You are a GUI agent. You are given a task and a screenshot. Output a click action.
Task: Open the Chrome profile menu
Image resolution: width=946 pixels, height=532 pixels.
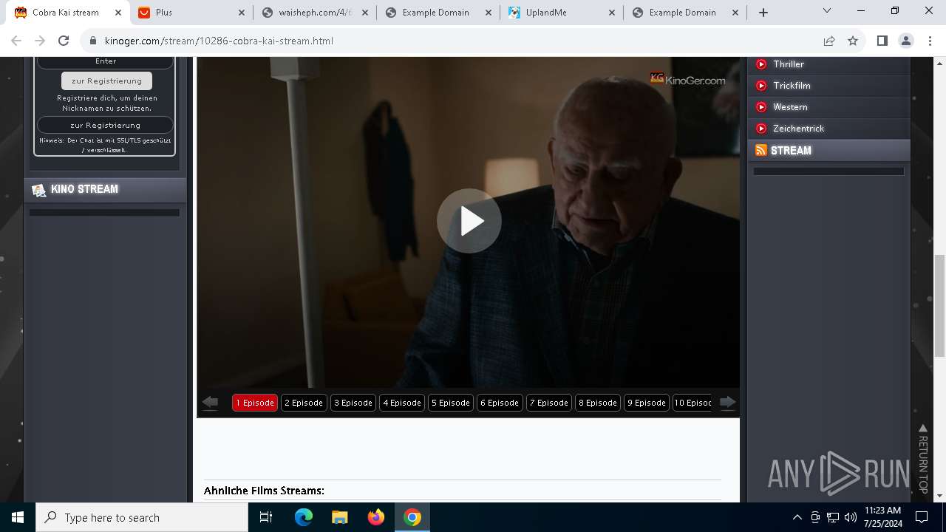click(x=906, y=41)
